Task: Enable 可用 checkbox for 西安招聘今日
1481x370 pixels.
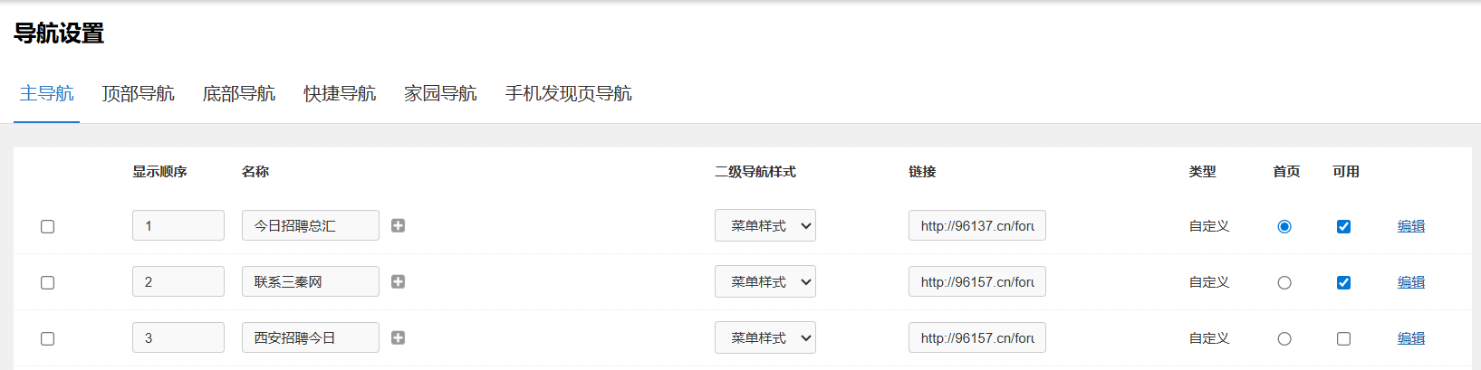Action: [1343, 338]
